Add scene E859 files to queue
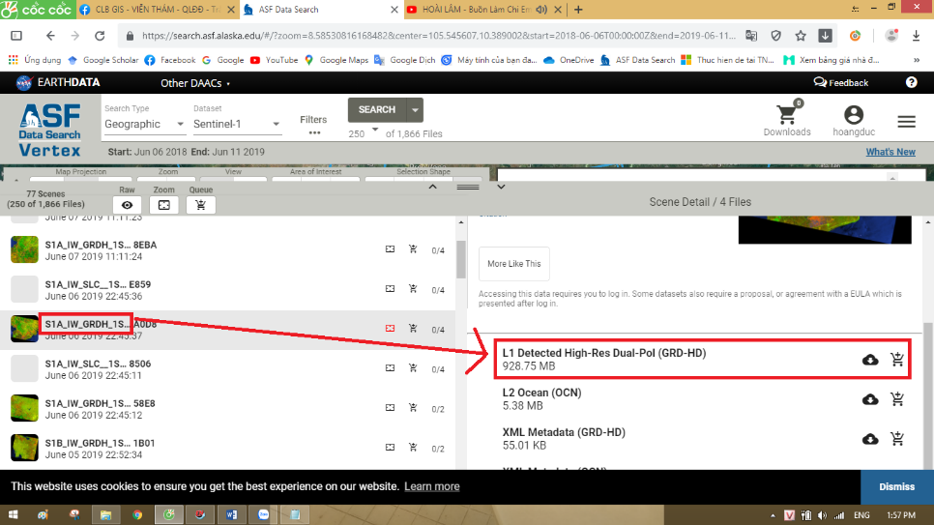 pos(413,289)
